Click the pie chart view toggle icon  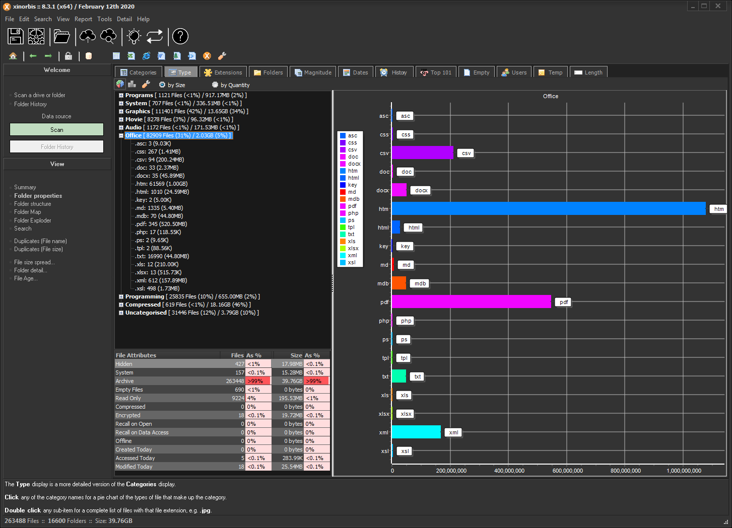click(120, 85)
